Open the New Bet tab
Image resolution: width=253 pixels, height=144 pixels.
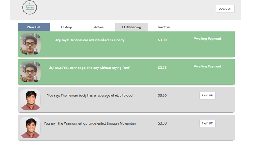[34, 27]
